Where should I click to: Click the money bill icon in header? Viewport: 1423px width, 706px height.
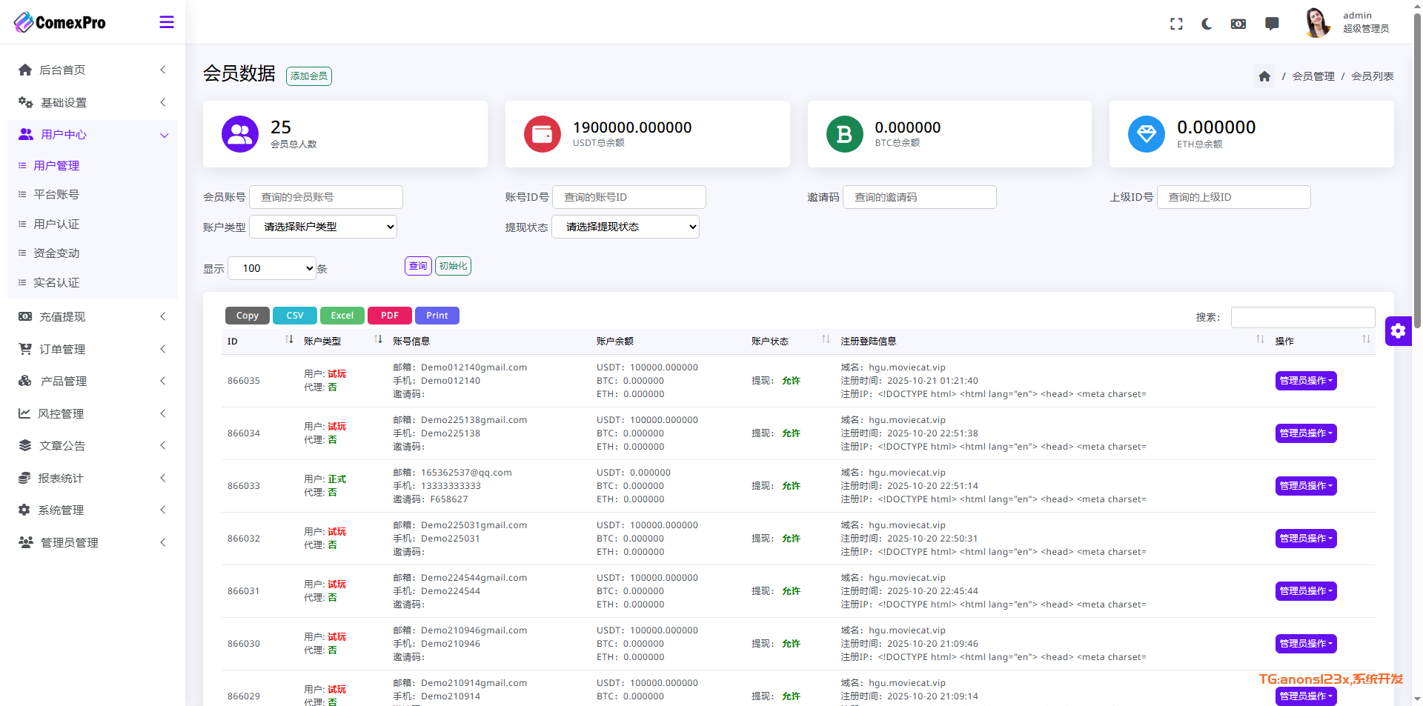pos(1238,24)
